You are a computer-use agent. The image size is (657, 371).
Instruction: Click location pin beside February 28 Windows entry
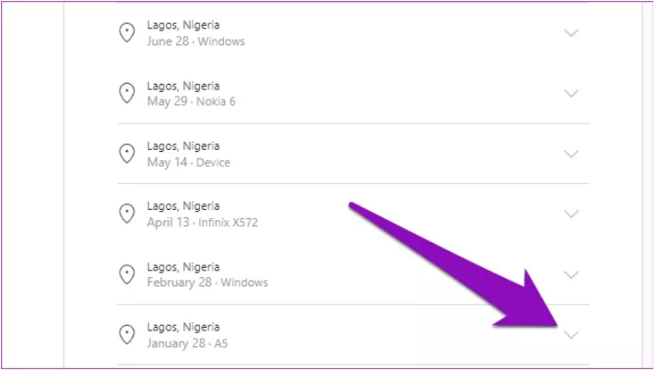pyautogui.click(x=127, y=274)
